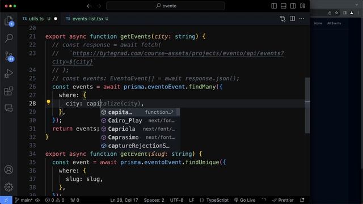The width and height of the screenshot is (363, 204).
Task: Click profile icon in the browser window
Action: (x=352, y=13)
